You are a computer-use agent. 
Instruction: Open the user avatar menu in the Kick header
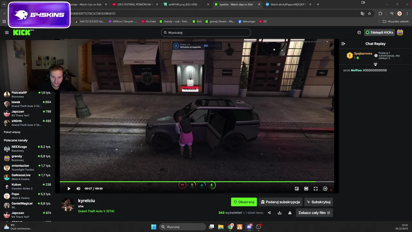click(400, 33)
